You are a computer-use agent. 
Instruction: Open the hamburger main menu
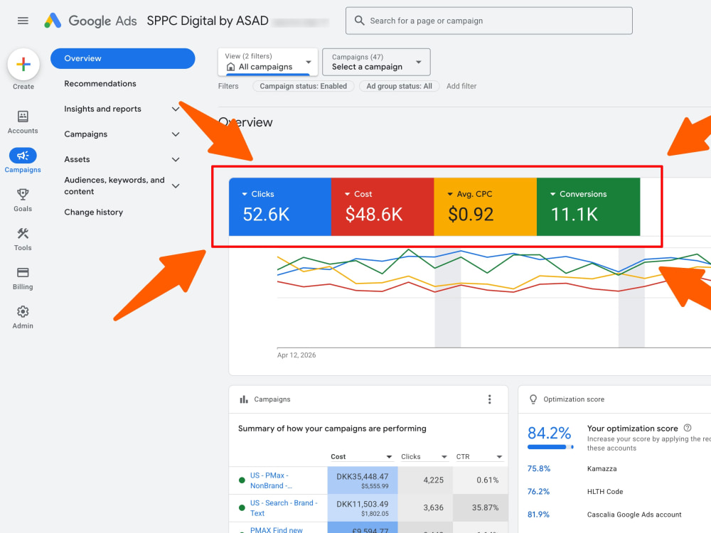click(23, 21)
